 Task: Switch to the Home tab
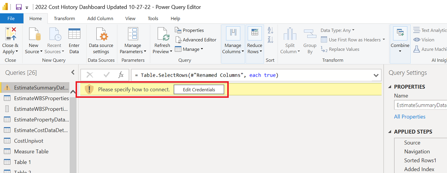click(x=35, y=19)
